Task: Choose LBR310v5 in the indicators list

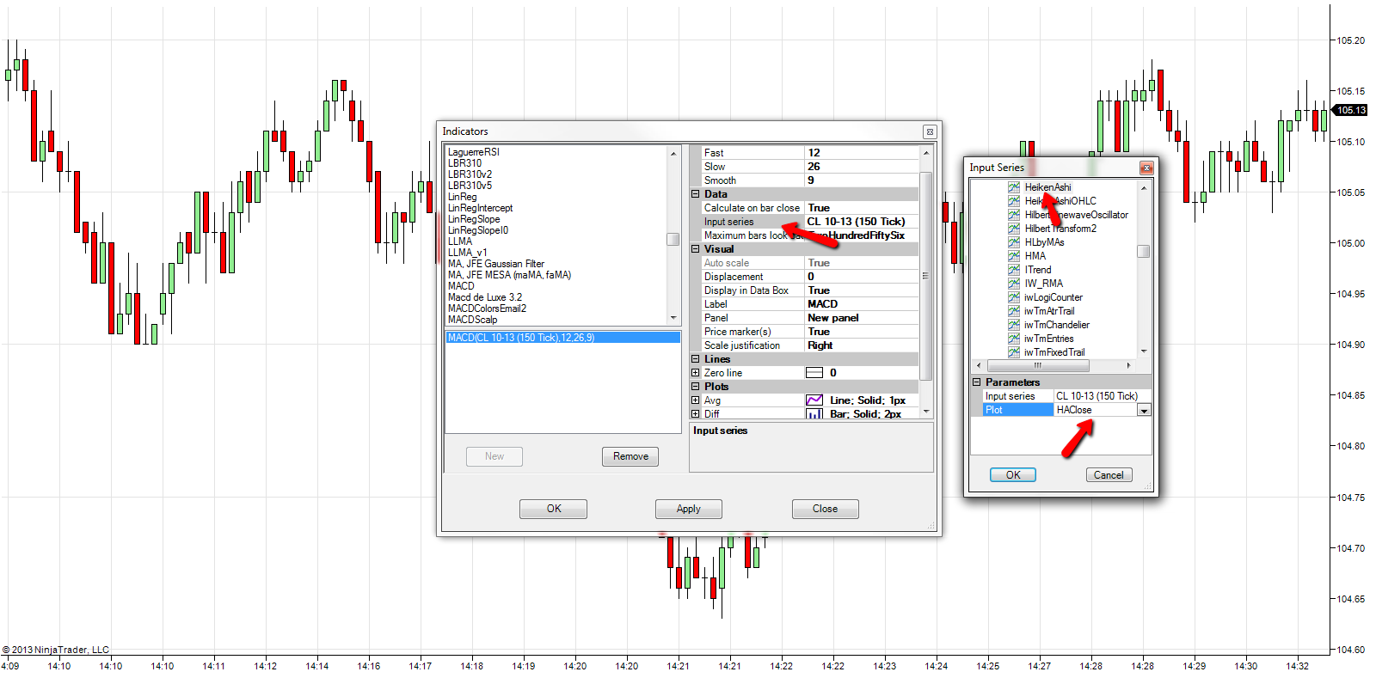Action: [470, 186]
